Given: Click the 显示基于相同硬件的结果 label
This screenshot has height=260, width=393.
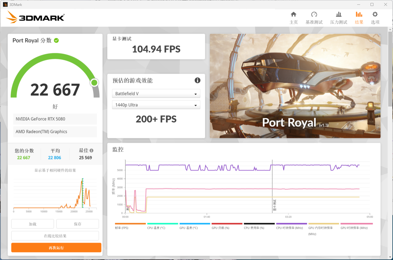Looking at the screenshot, I should click(x=55, y=170).
